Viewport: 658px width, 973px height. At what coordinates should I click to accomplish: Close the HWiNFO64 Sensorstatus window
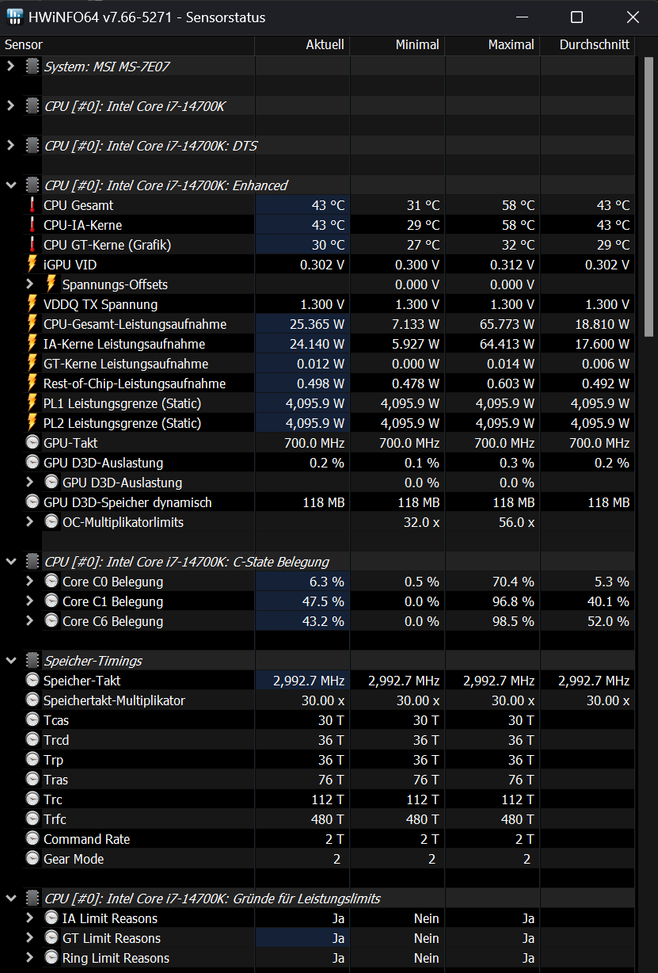click(632, 17)
